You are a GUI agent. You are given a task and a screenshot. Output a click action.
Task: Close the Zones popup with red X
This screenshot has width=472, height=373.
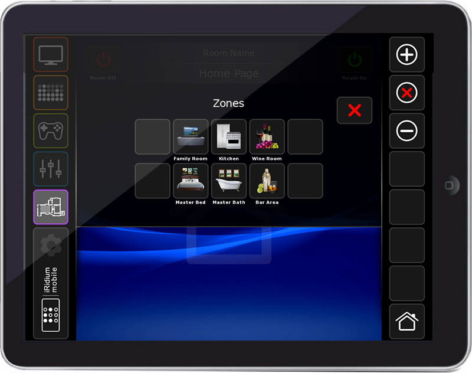coord(354,110)
